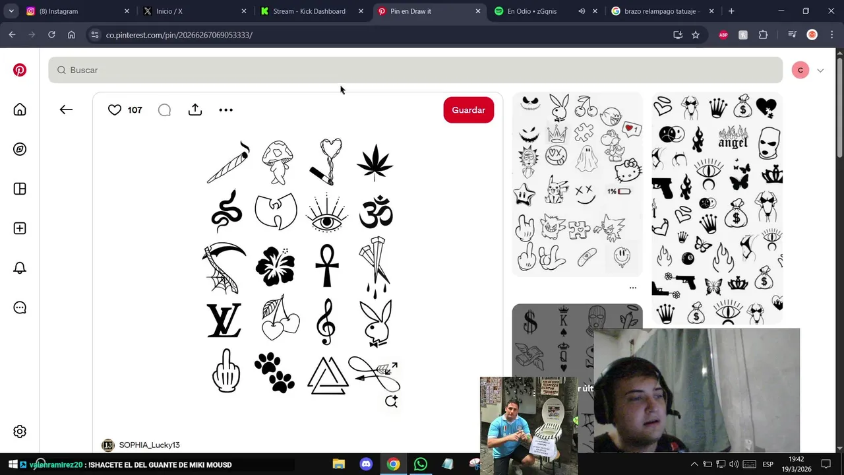
Task: Go to Pinterest home feed icon
Action: [x=20, y=110]
